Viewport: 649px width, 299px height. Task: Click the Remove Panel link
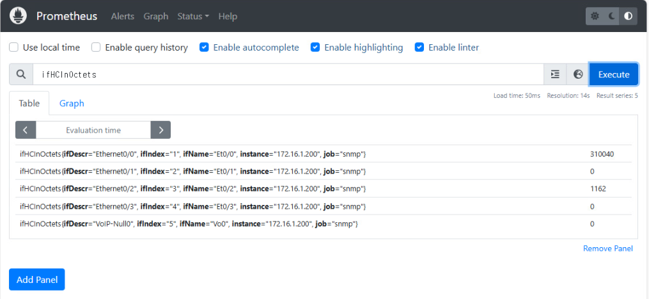tap(607, 248)
